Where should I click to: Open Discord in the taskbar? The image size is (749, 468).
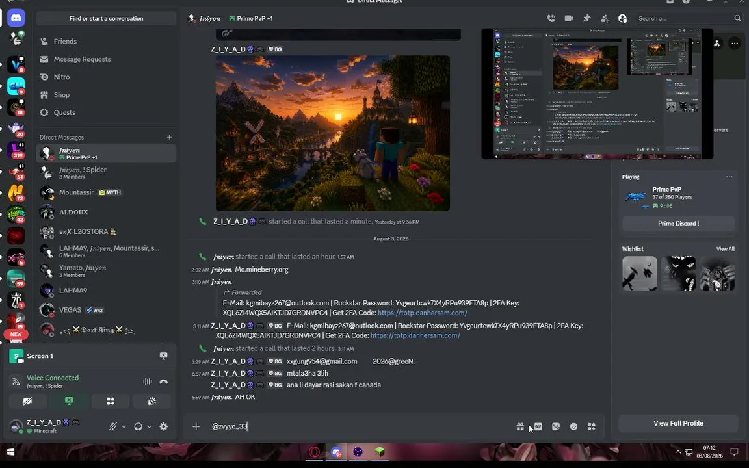click(335, 452)
